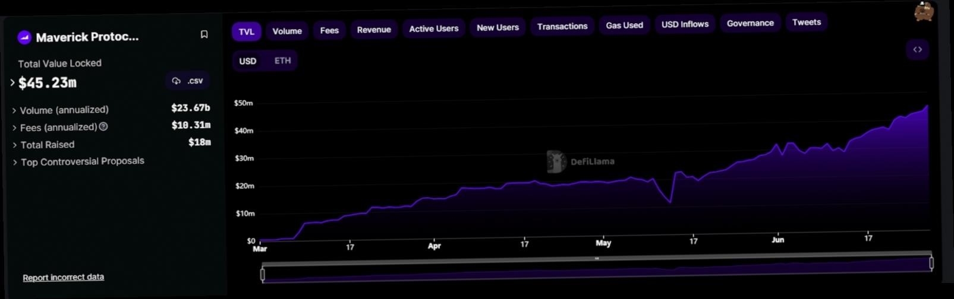Click the Mar label on x-axis

point(260,249)
